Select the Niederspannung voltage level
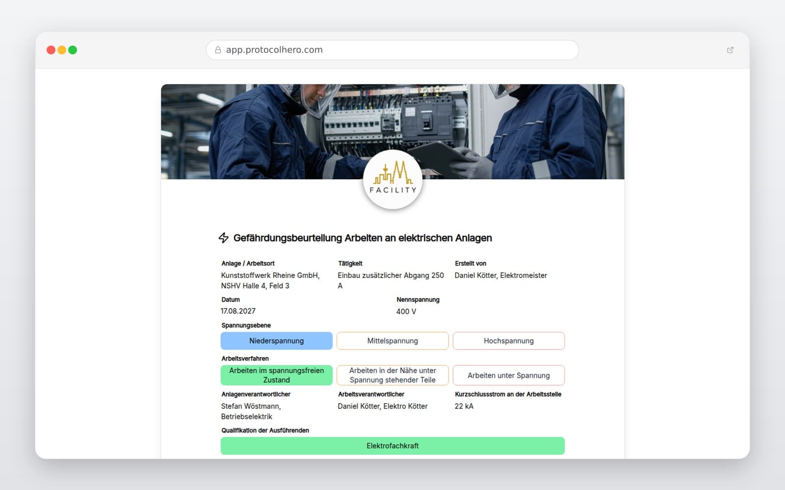Image resolution: width=785 pixels, height=490 pixels. (x=277, y=341)
